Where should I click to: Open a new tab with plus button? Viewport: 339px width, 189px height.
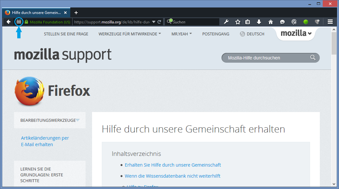pyautogui.click(x=76, y=13)
